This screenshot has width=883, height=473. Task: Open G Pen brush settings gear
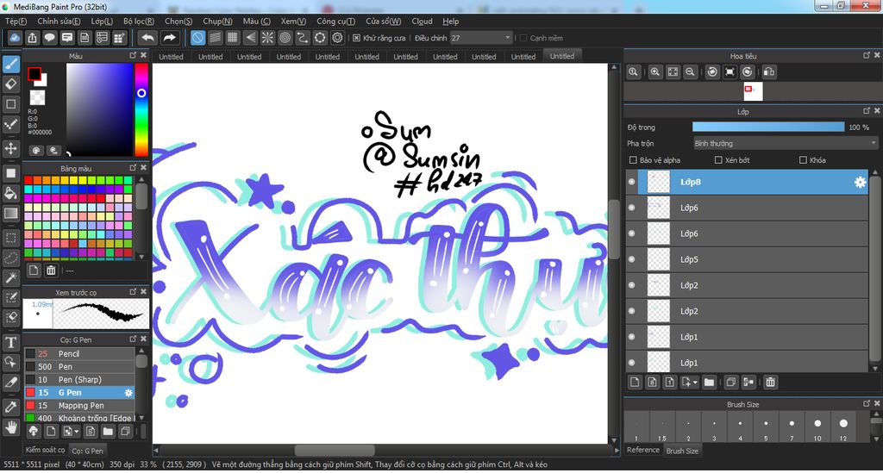click(x=128, y=393)
